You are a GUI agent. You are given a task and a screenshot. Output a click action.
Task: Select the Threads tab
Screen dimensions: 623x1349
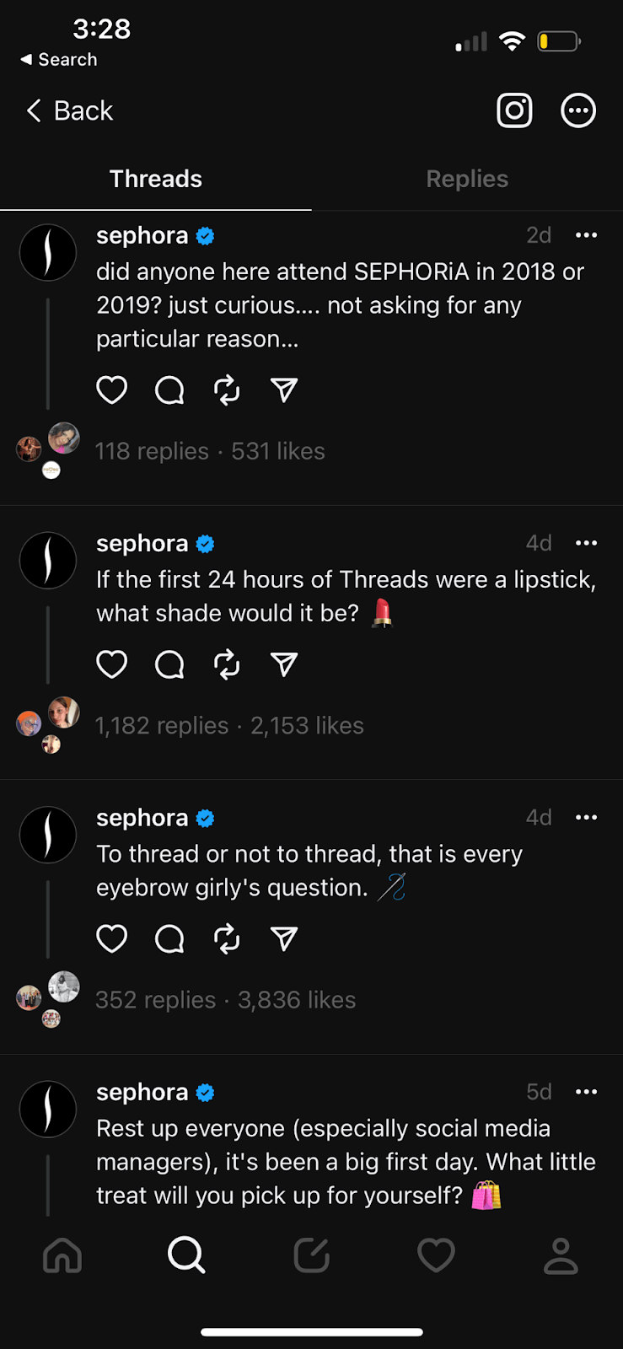156,179
